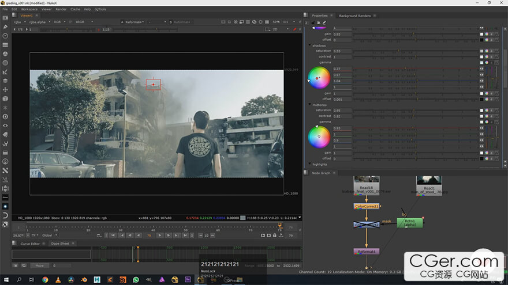This screenshot has height=285, width=508.
Task: Switch to the Dope Sheet tab
Action: pyautogui.click(x=60, y=244)
